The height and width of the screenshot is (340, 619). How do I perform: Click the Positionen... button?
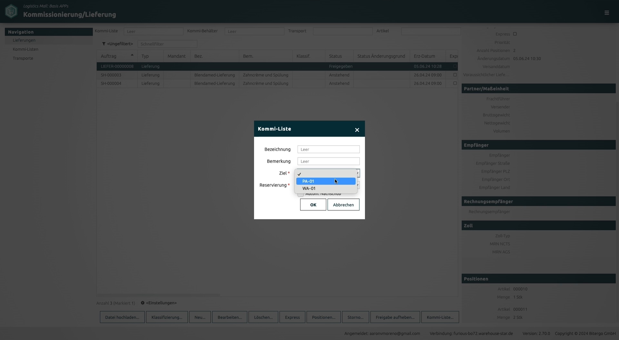324,317
